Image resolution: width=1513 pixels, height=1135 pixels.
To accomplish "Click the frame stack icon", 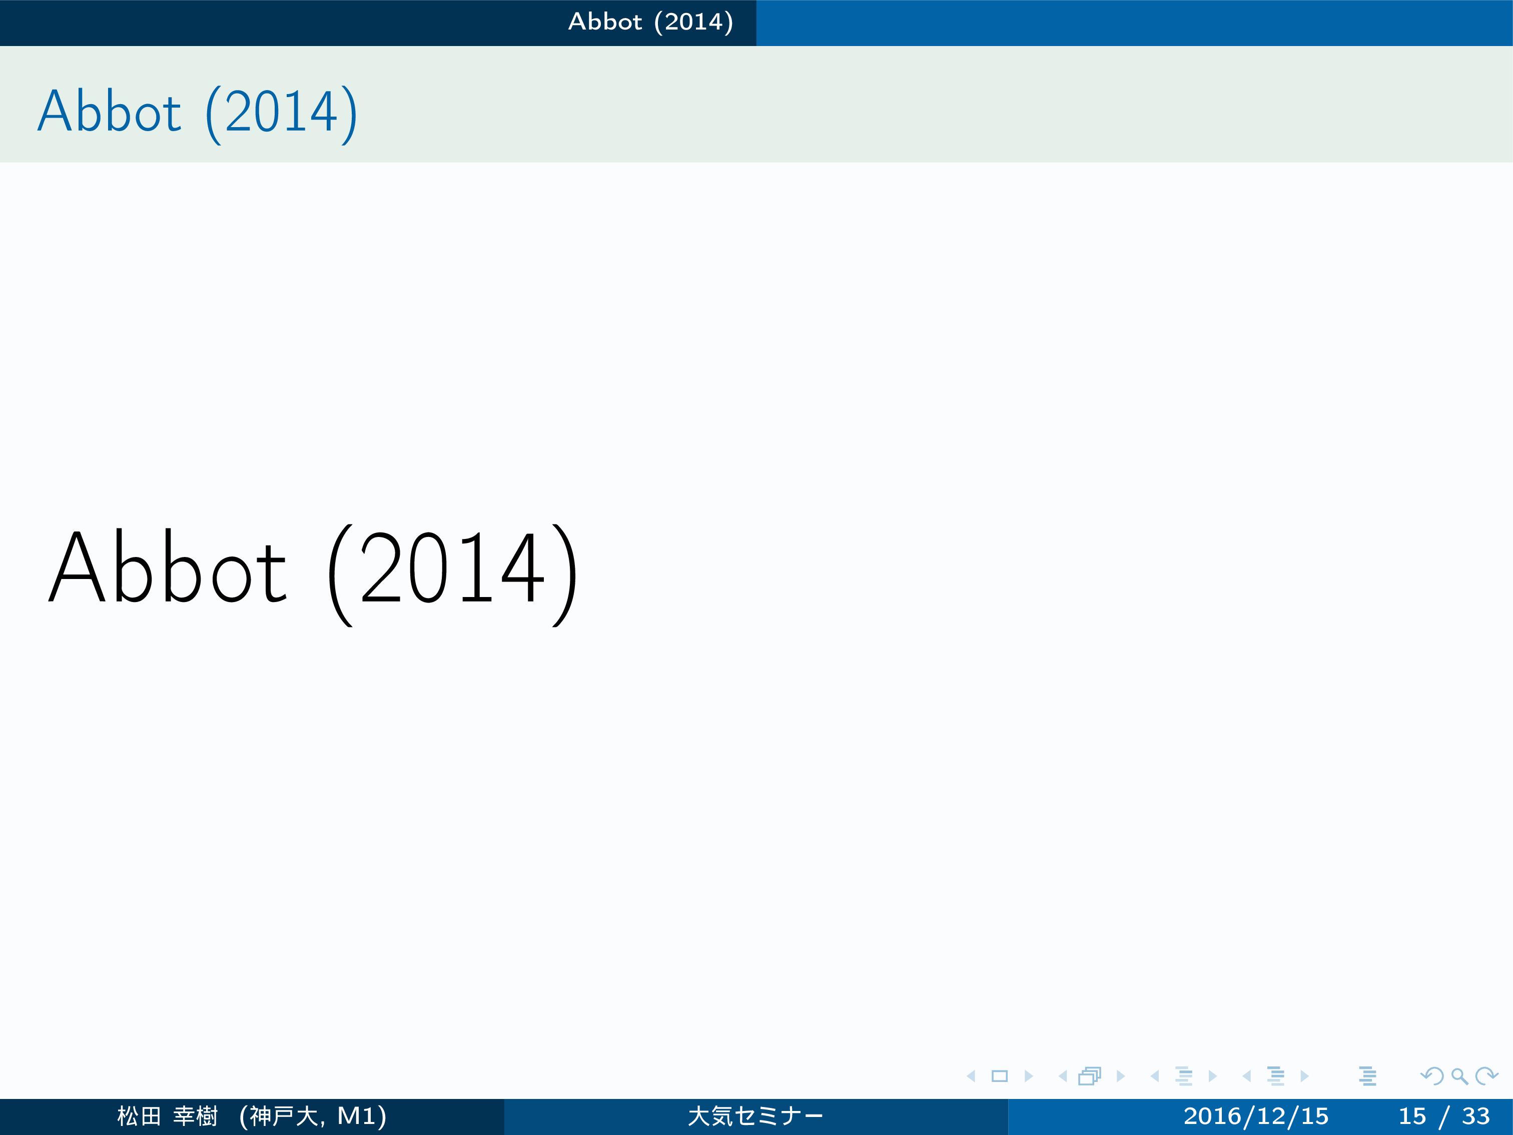I will coord(1090,1076).
